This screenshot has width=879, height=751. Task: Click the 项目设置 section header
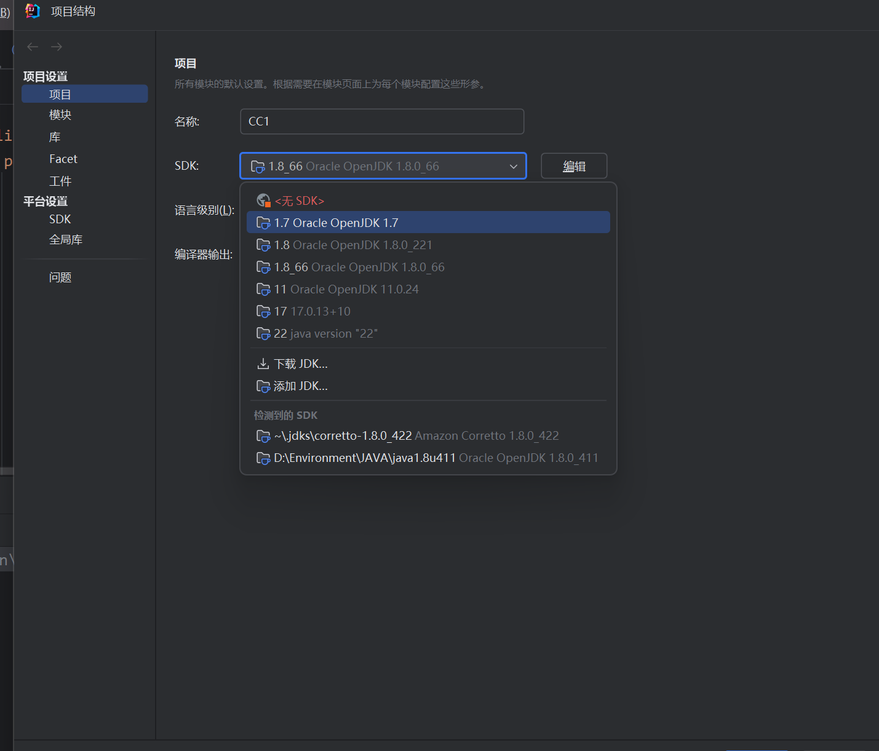point(46,77)
